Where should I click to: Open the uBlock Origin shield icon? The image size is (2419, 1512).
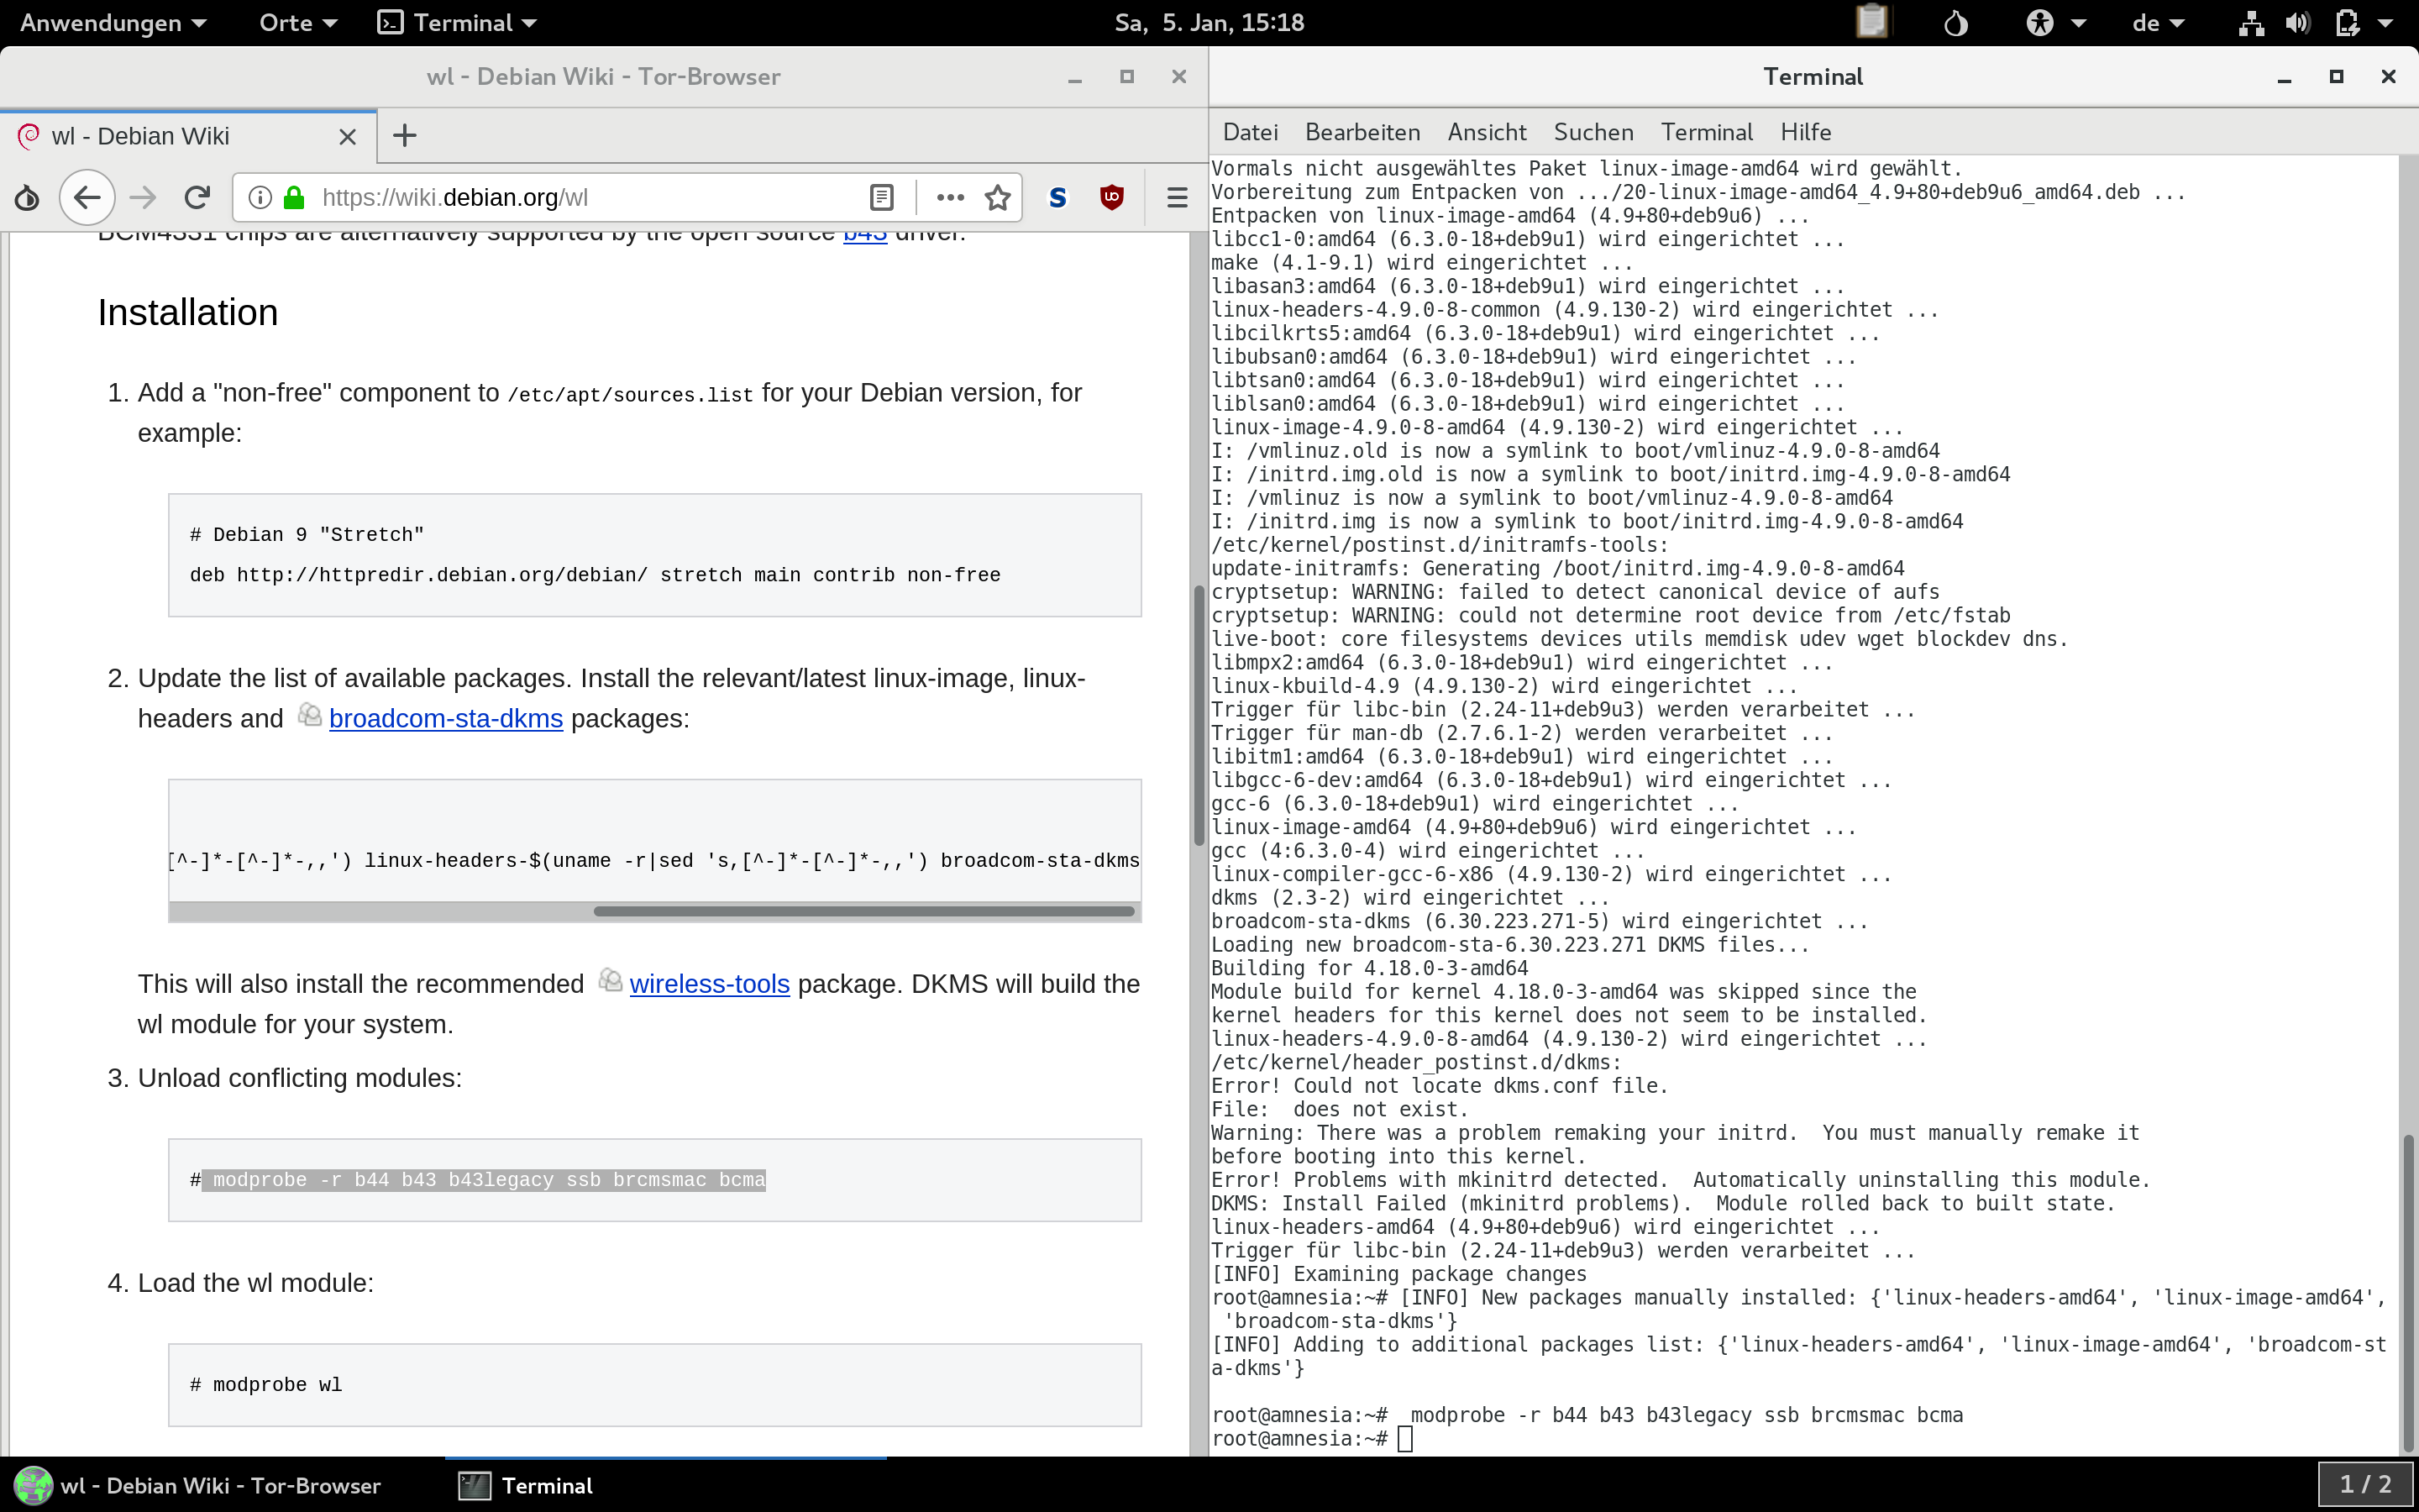[1111, 198]
